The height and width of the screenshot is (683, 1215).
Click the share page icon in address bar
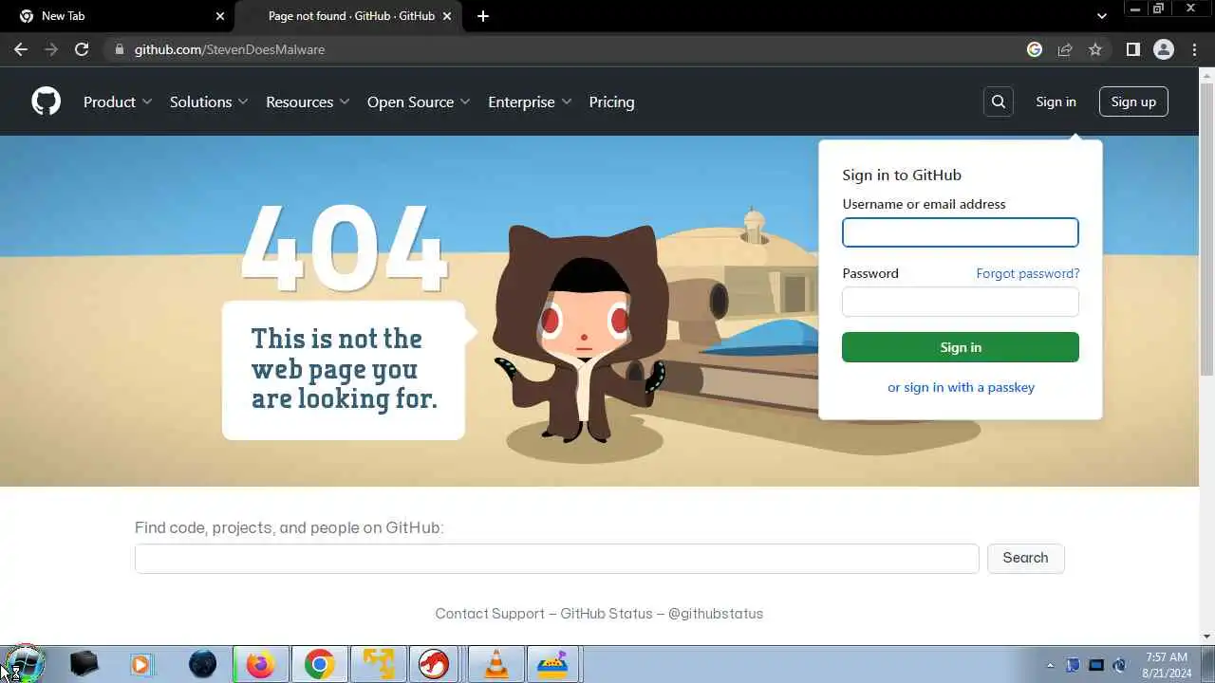coord(1065,49)
